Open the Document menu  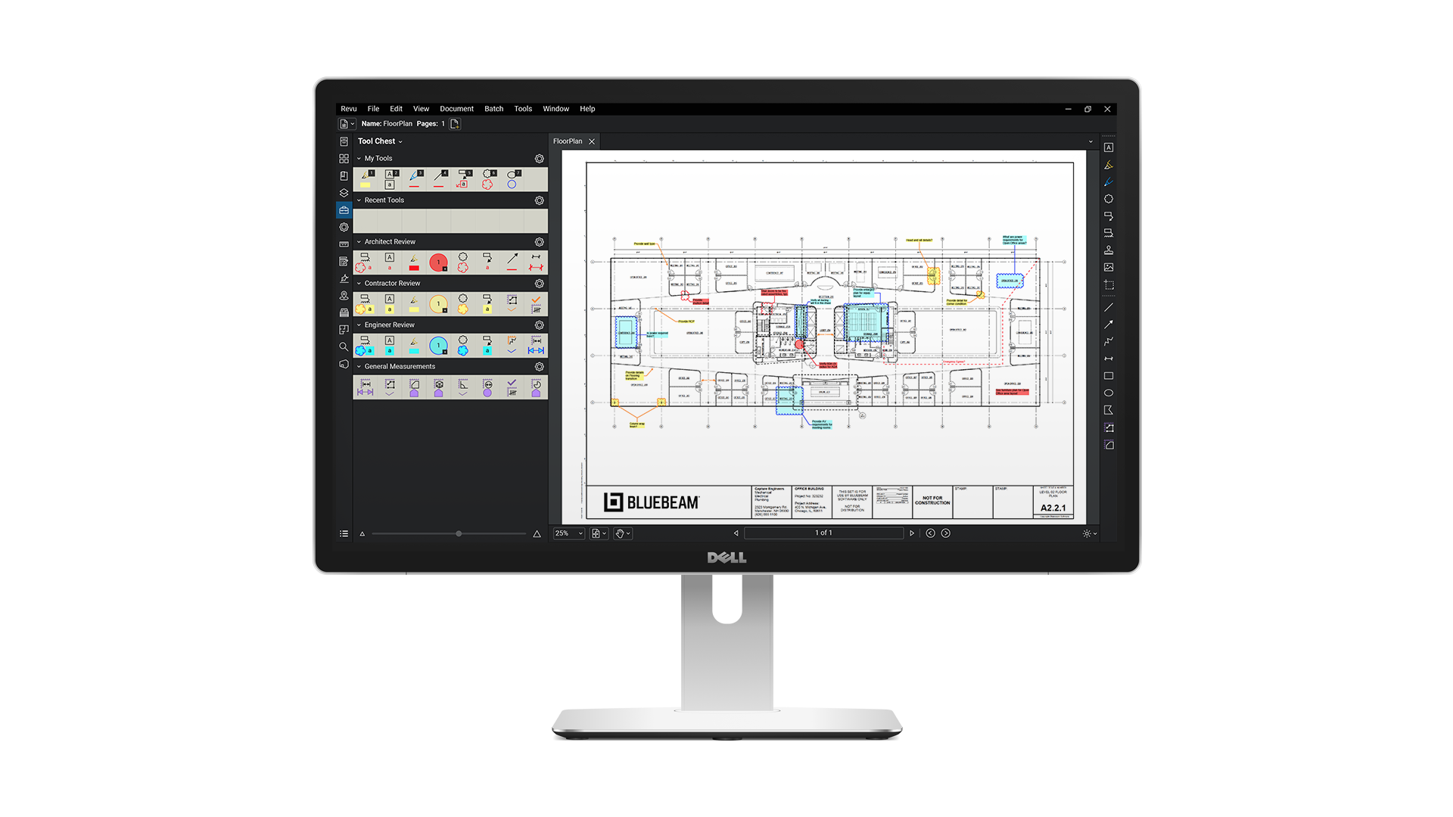click(453, 109)
